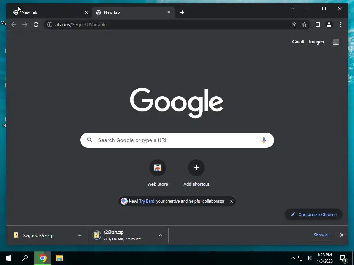
Task: Open File Explorer from the taskbar
Action: click(x=59, y=258)
